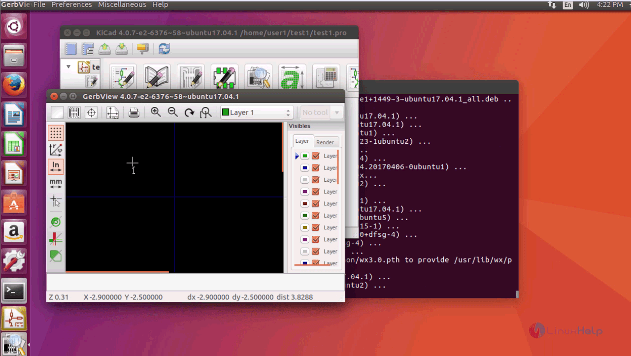Toggle flashed items sketch mode
Viewport: 631px width, 356px height.
coord(56,222)
